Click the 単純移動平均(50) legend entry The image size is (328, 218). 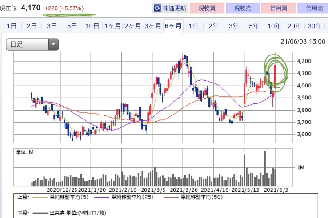tap(193, 197)
